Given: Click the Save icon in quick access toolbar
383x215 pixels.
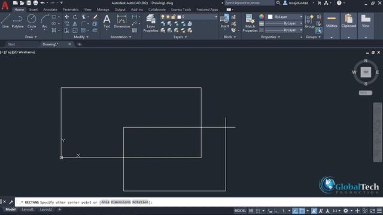Looking at the screenshot, I should (x=29, y=3).
